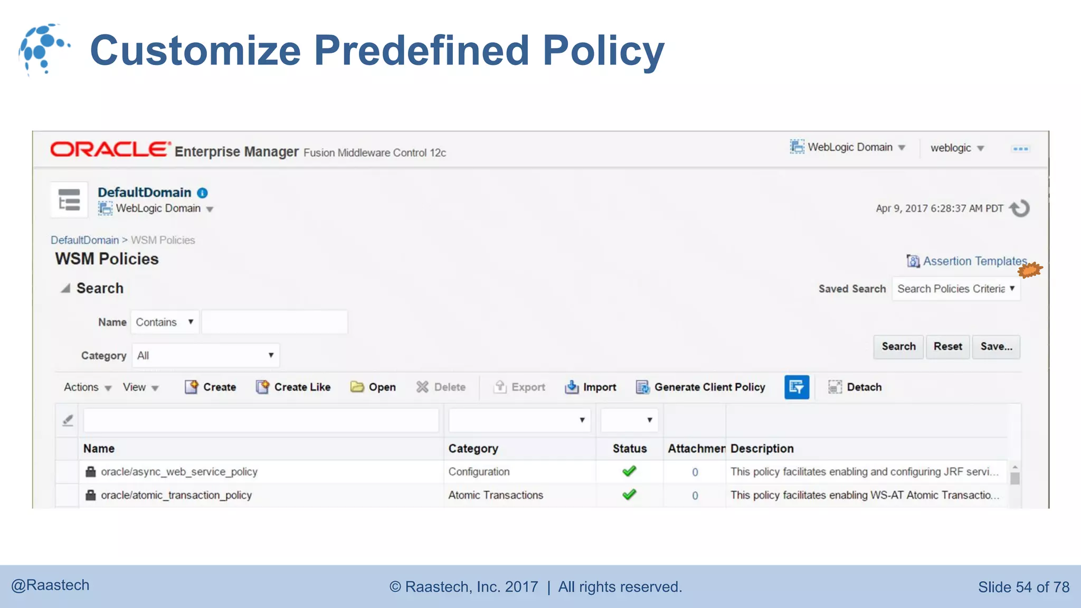
Task: Open the three-dot overflow menu in header
Action: pos(1020,149)
